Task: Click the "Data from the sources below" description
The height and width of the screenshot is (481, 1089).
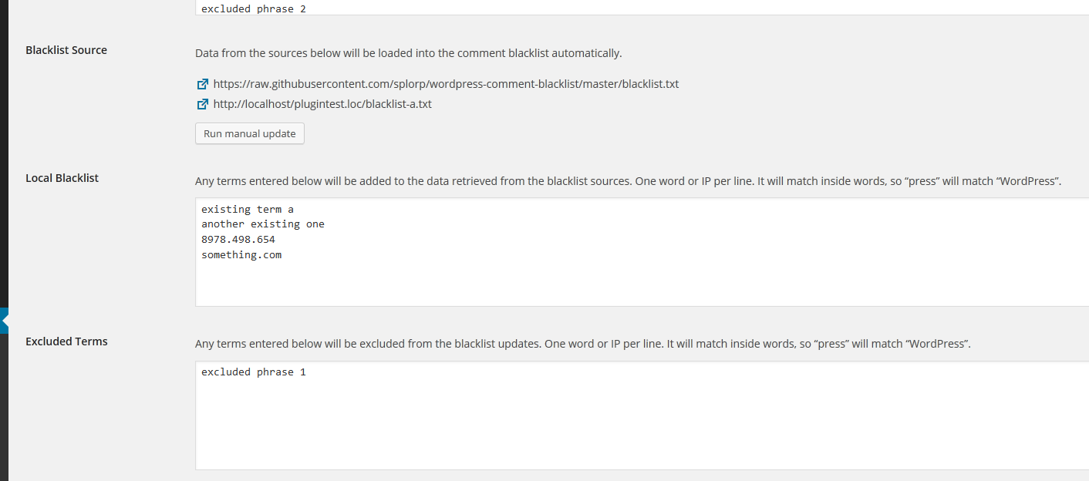Action: tap(408, 53)
